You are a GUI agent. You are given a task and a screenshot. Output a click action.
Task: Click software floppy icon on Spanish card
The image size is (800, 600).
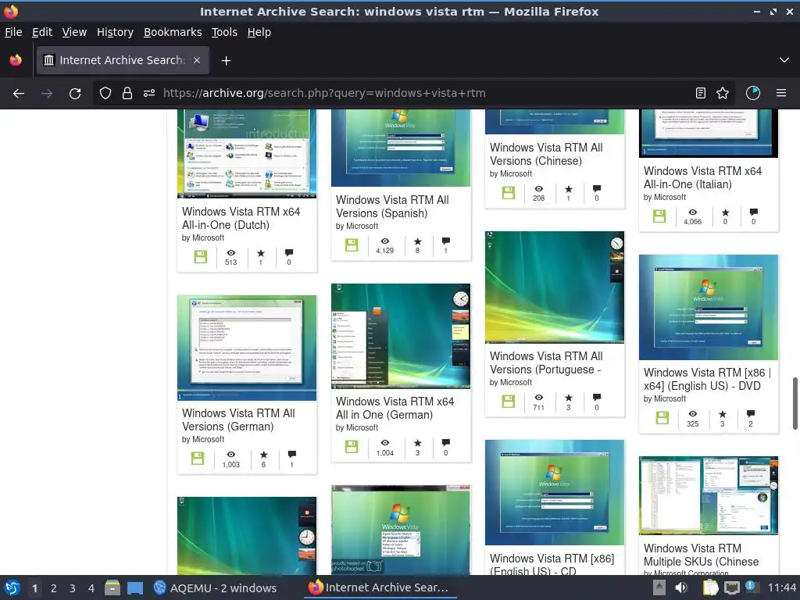(352, 245)
